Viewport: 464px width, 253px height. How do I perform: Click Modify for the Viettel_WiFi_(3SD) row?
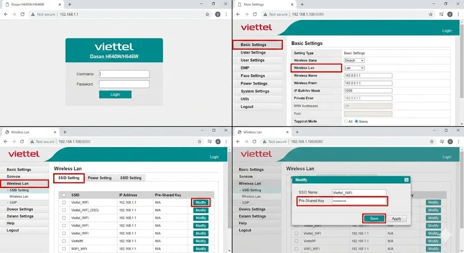[x=201, y=210]
